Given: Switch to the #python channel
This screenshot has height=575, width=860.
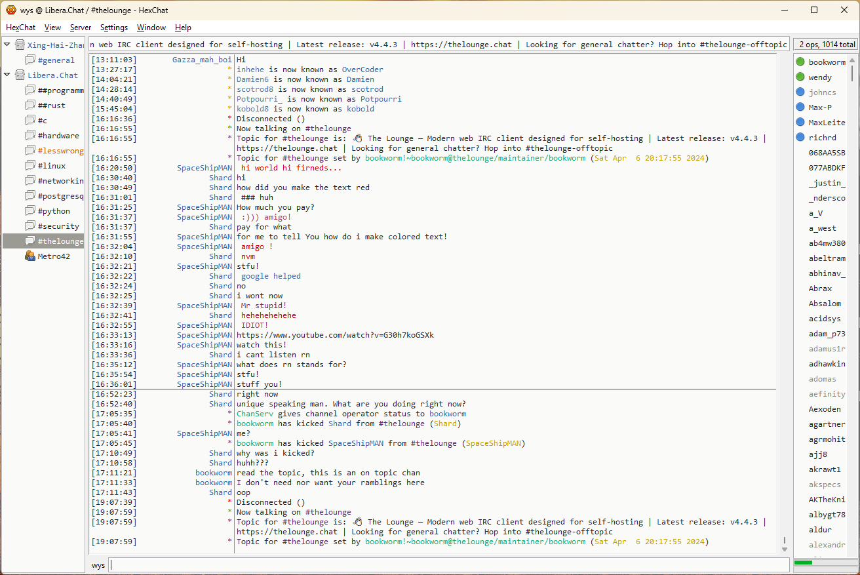Looking at the screenshot, I should click(54, 211).
